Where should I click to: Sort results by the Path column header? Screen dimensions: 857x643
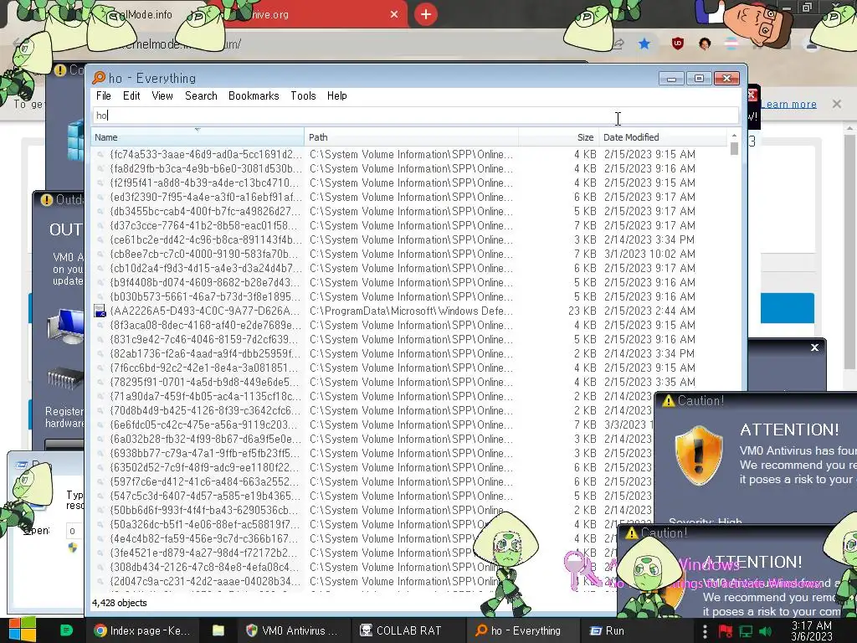pos(411,137)
